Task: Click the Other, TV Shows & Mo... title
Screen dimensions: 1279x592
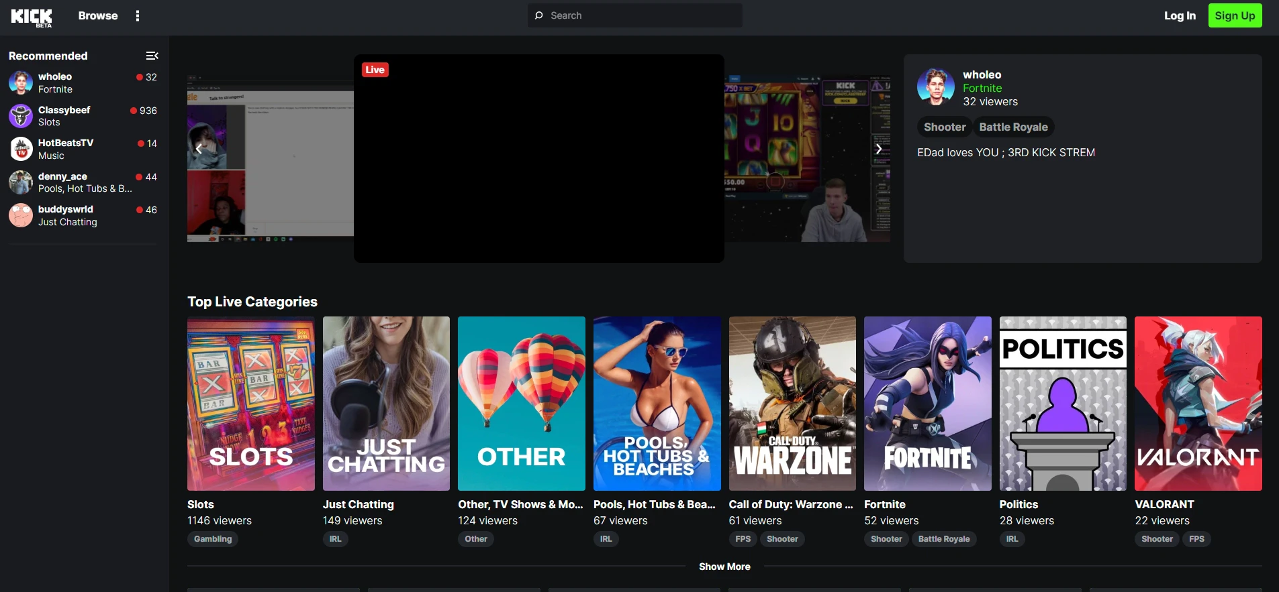Action: coord(521,504)
